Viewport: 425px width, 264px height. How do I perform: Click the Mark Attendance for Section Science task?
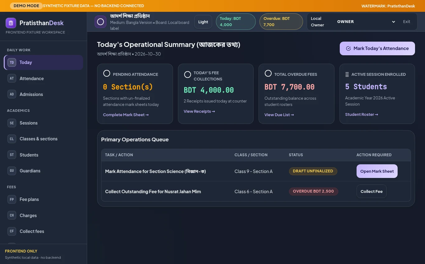click(156, 171)
